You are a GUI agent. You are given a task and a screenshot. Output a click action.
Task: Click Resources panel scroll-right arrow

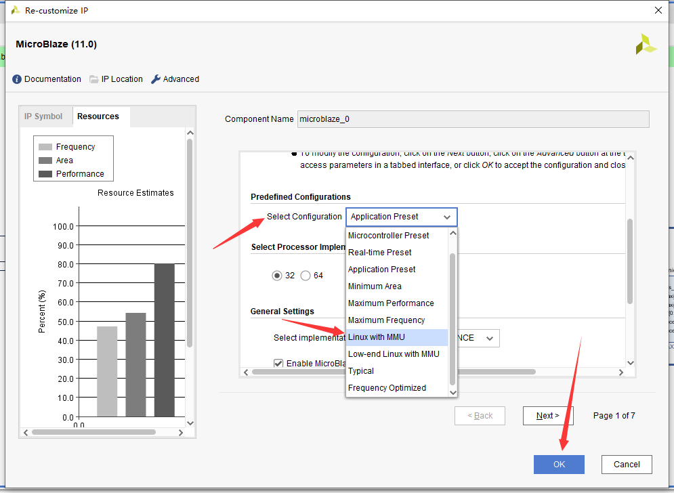[x=181, y=433]
